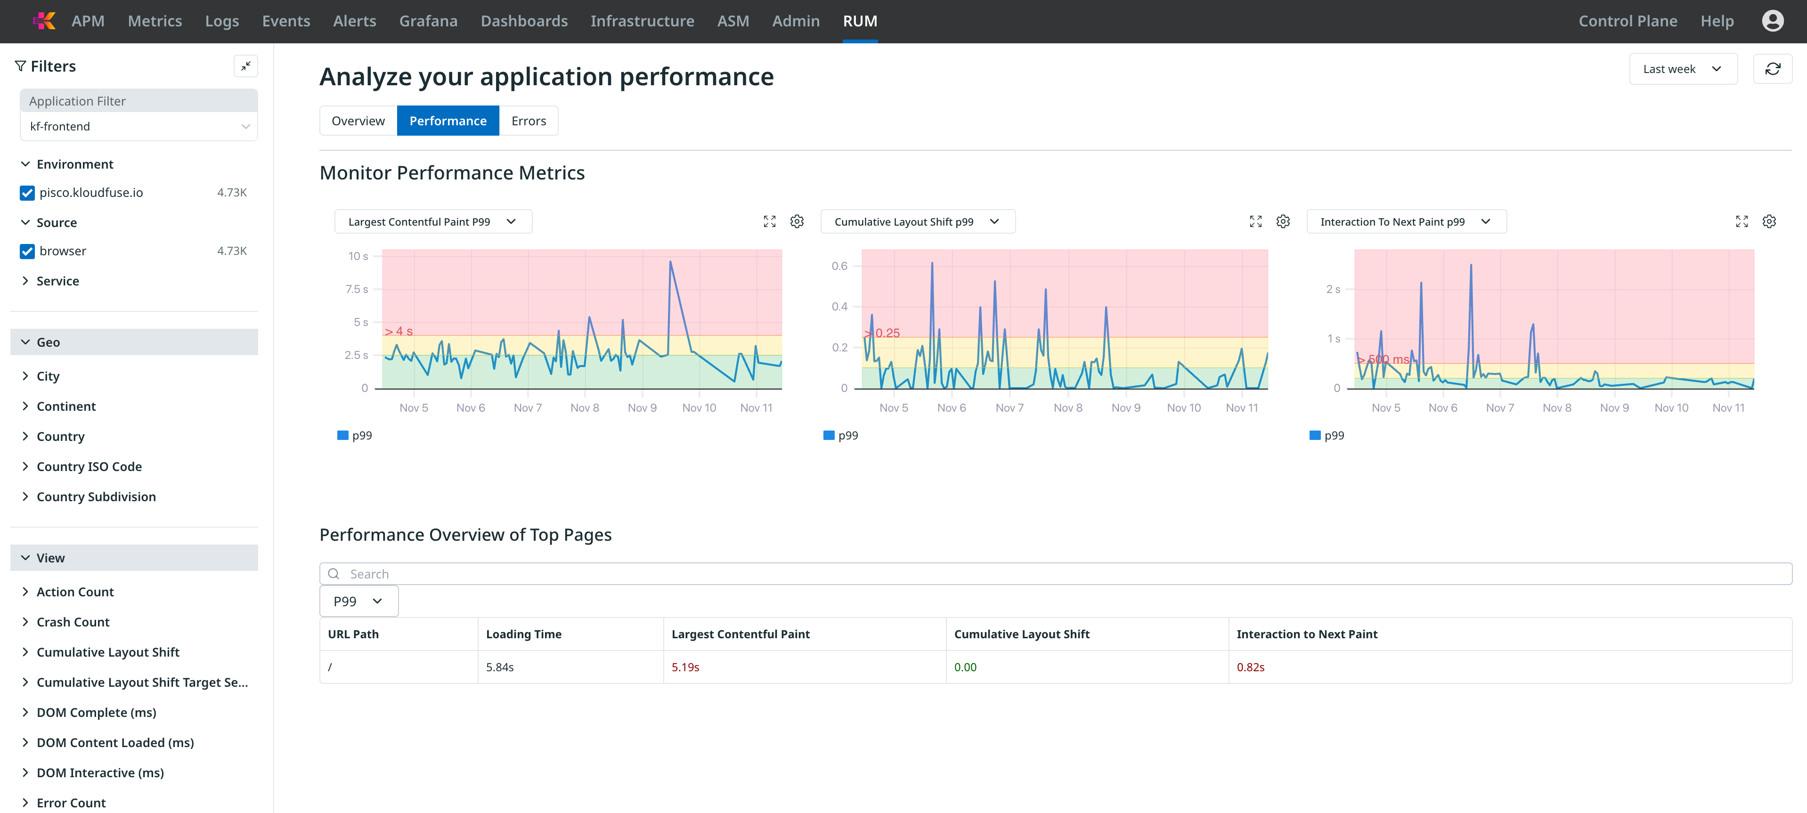Expand the Service filter section
1807x813 pixels.
tap(57, 281)
